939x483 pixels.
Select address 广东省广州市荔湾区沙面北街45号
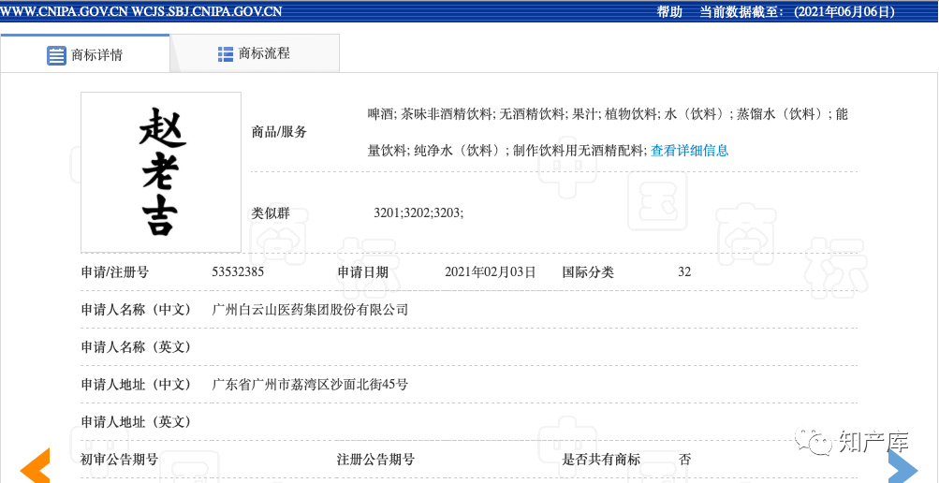pyautogui.click(x=310, y=384)
